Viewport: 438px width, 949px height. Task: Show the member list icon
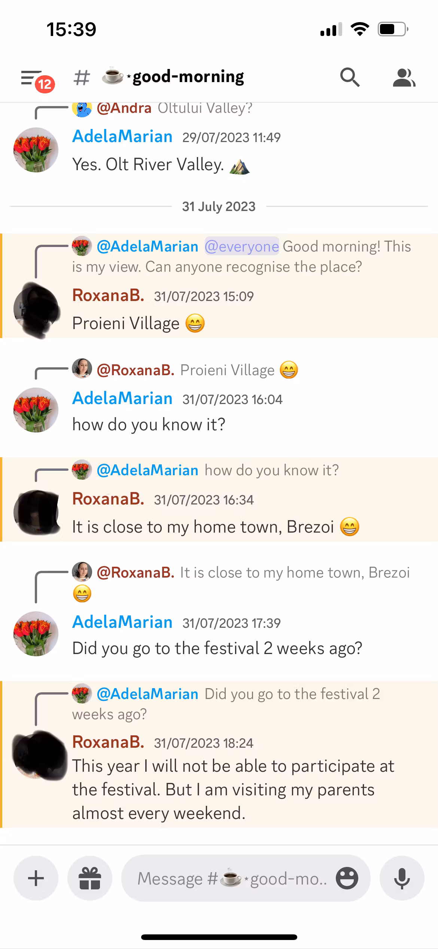tap(404, 78)
